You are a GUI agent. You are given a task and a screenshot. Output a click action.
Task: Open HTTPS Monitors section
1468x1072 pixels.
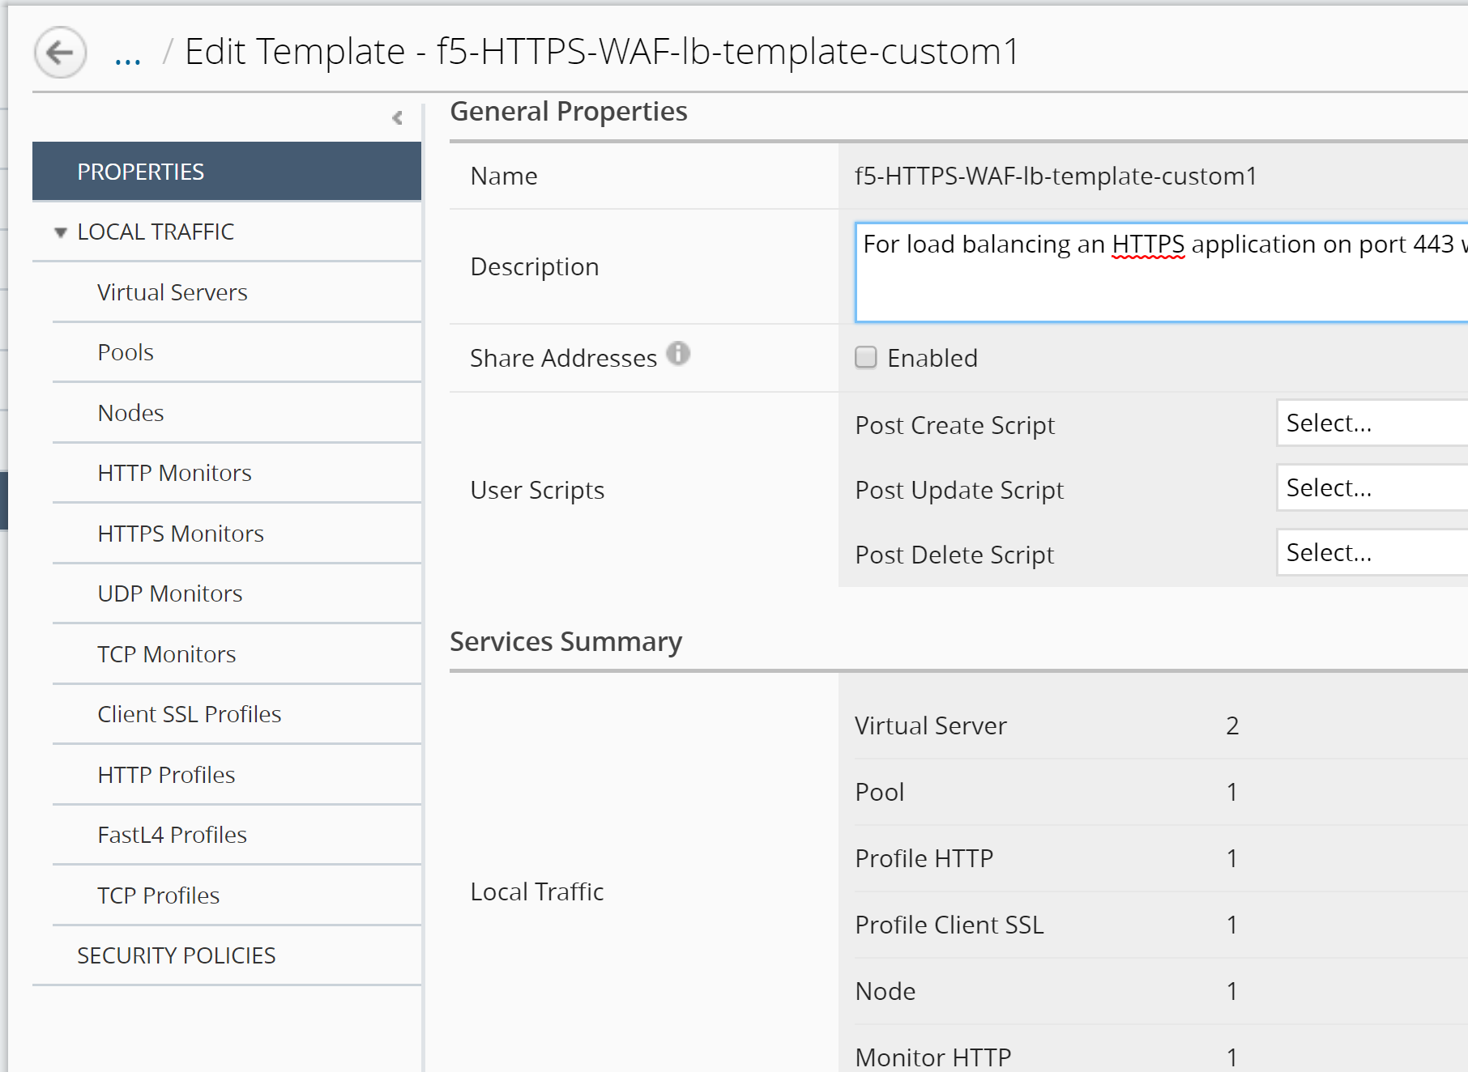click(237, 534)
